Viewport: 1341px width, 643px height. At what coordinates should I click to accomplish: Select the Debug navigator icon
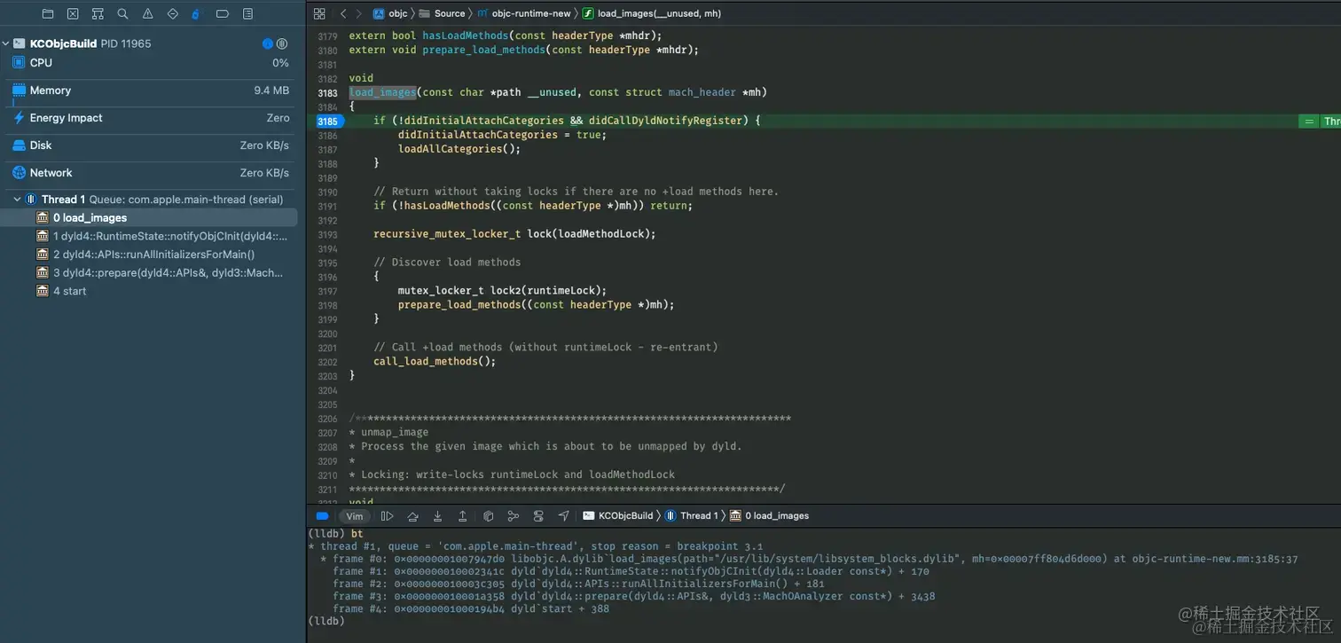tap(197, 14)
